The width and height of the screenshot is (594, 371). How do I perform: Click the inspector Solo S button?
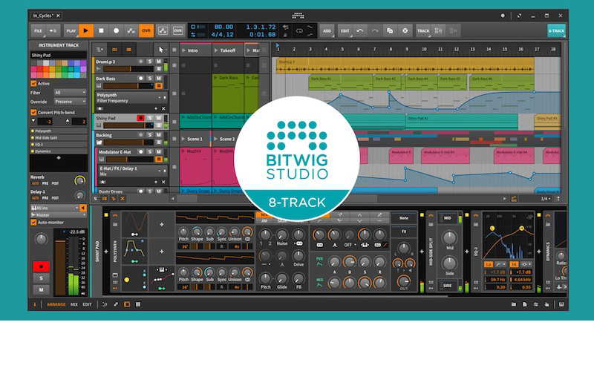(x=41, y=278)
